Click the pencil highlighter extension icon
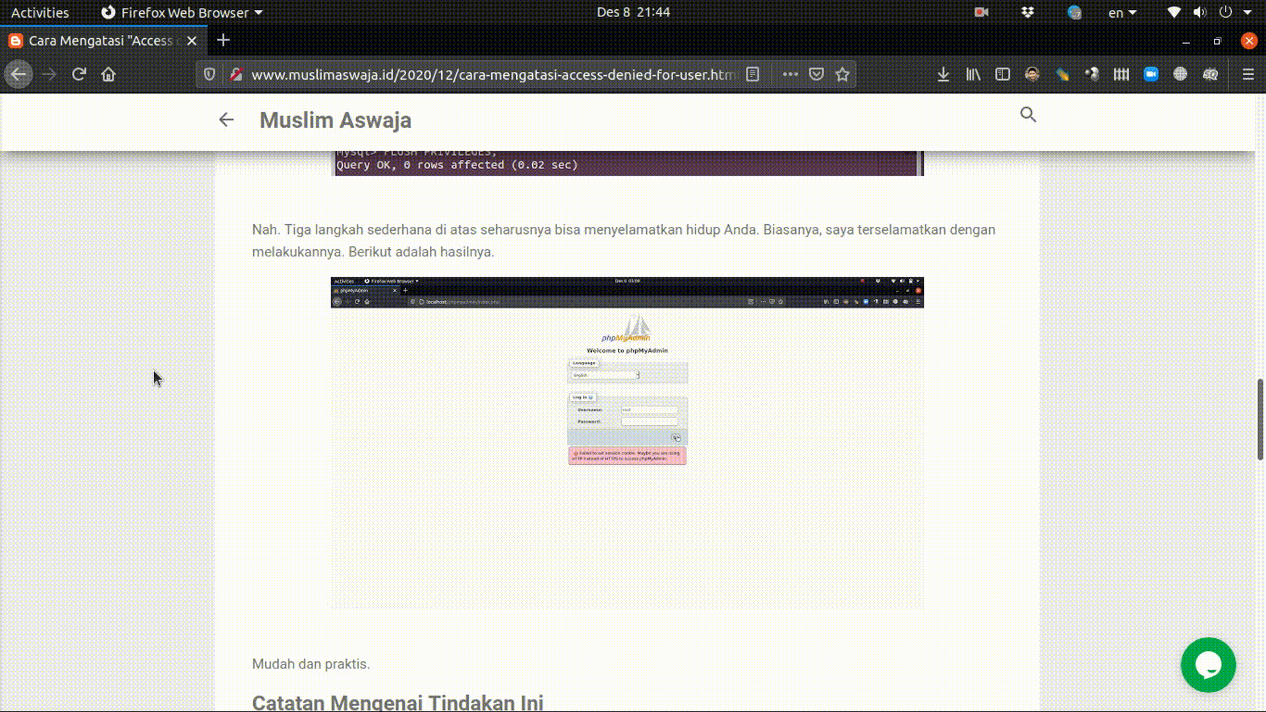Viewport: 1266px width, 712px height. [x=1062, y=74]
